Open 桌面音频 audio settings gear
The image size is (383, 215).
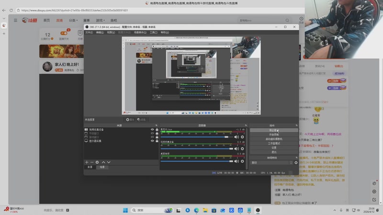(242, 161)
